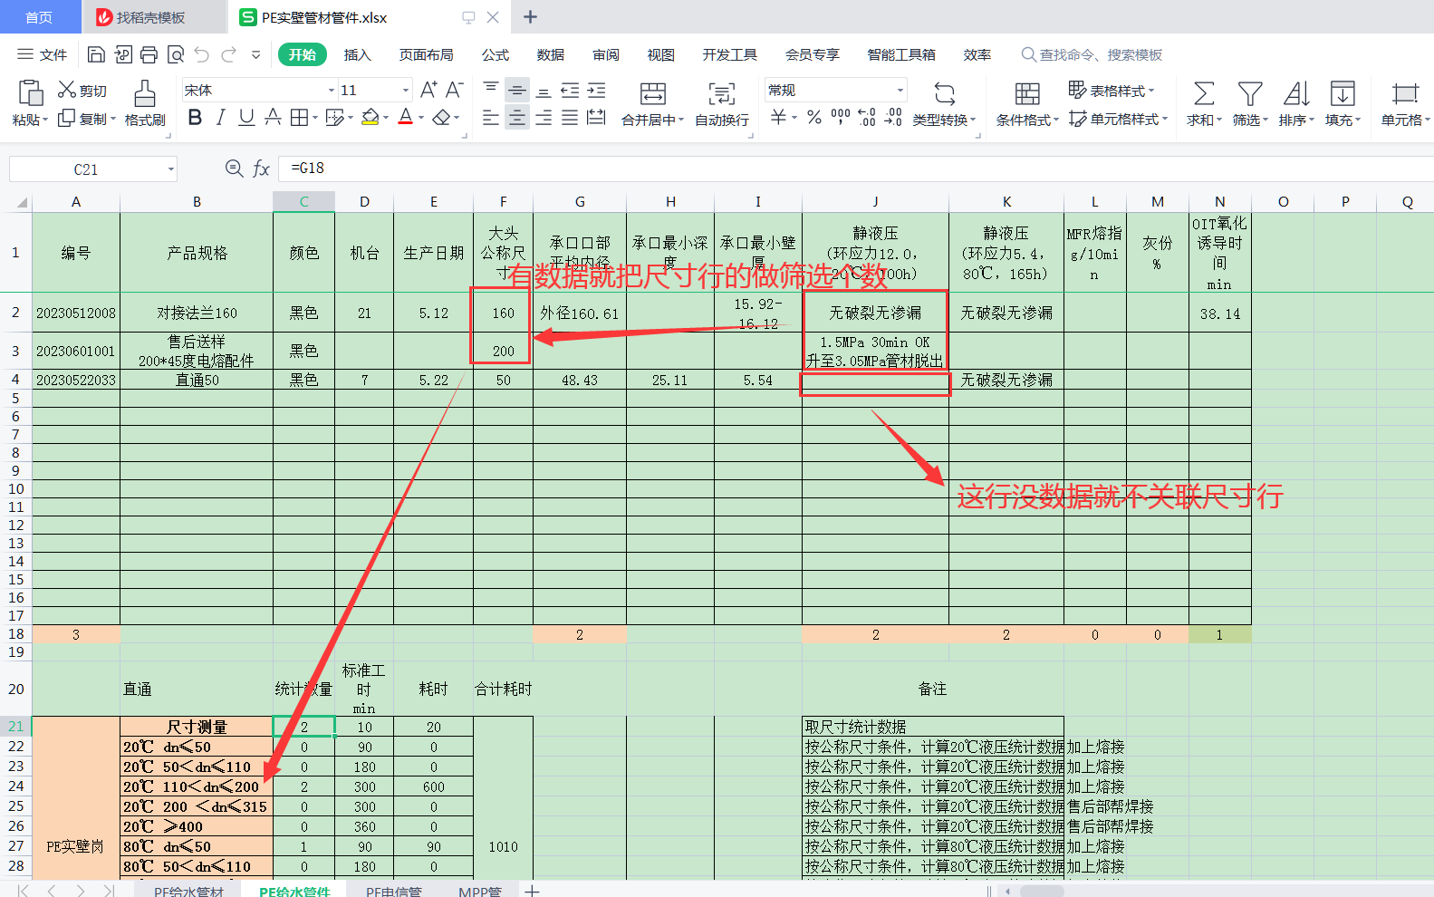Toggle center horizontal alignment

pyautogui.click(x=517, y=118)
